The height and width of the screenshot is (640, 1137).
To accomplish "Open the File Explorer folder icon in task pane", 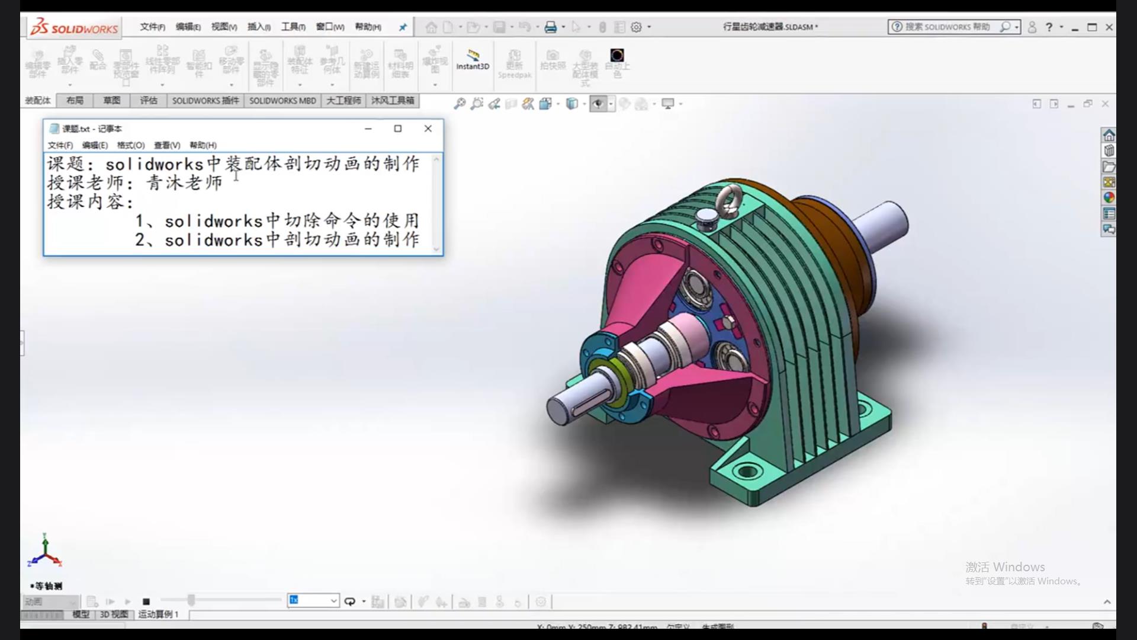I will point(1109,167).
